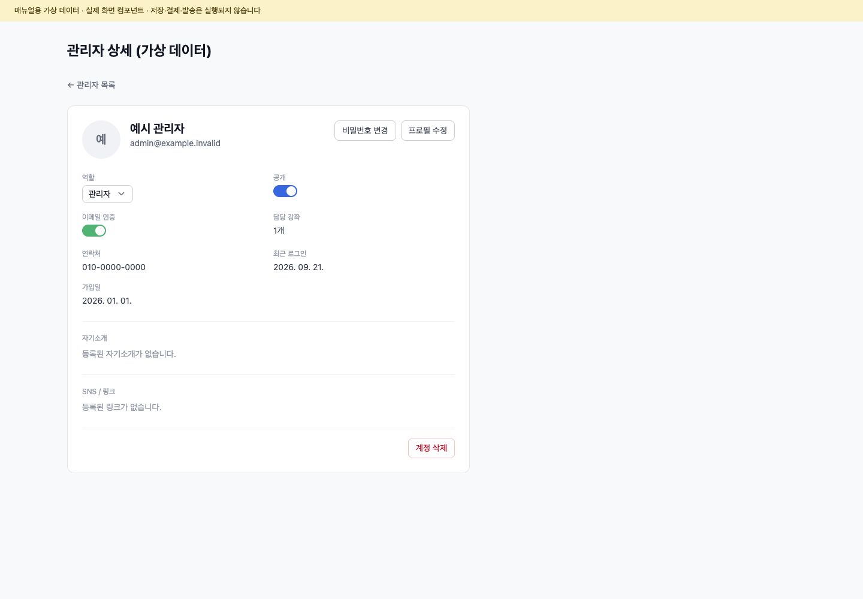Viewport: 863px width, 599px height.
Task: Click the 가입일 date 2026. 01. 01.
Action: 107,301
